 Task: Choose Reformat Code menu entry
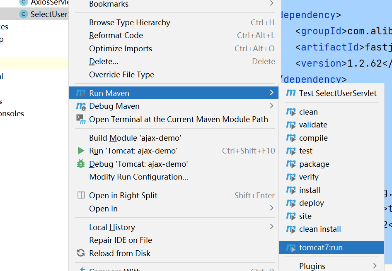coord(116,36)
